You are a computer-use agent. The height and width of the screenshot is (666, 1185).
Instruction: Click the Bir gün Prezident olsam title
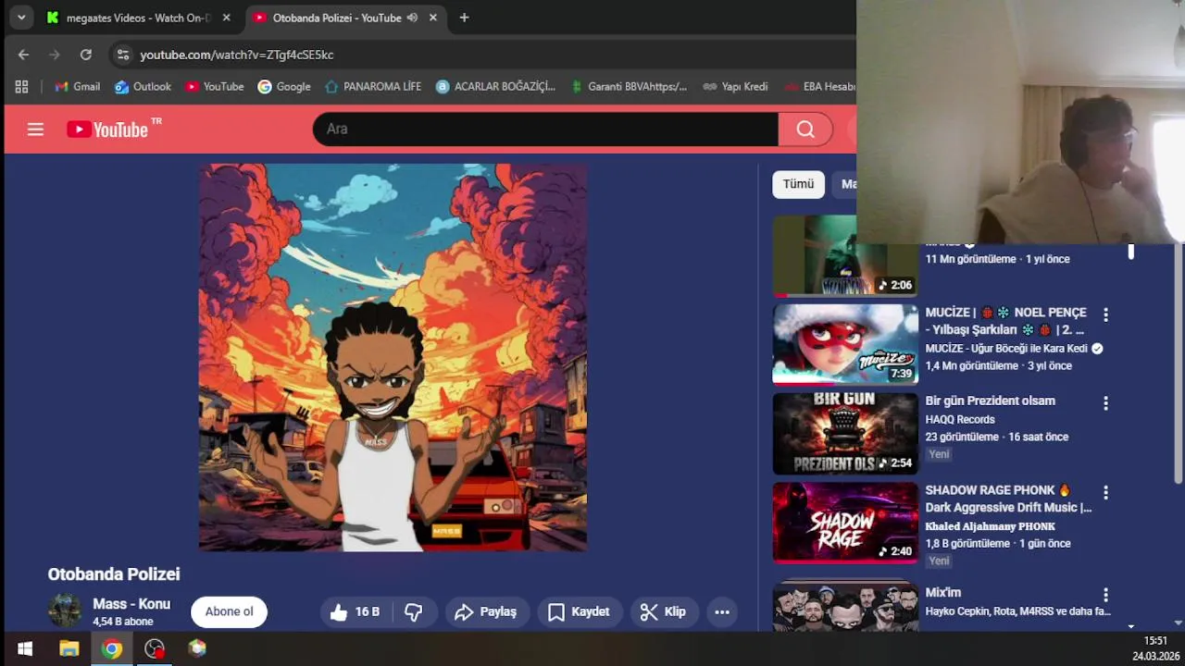tap(990, 401)
